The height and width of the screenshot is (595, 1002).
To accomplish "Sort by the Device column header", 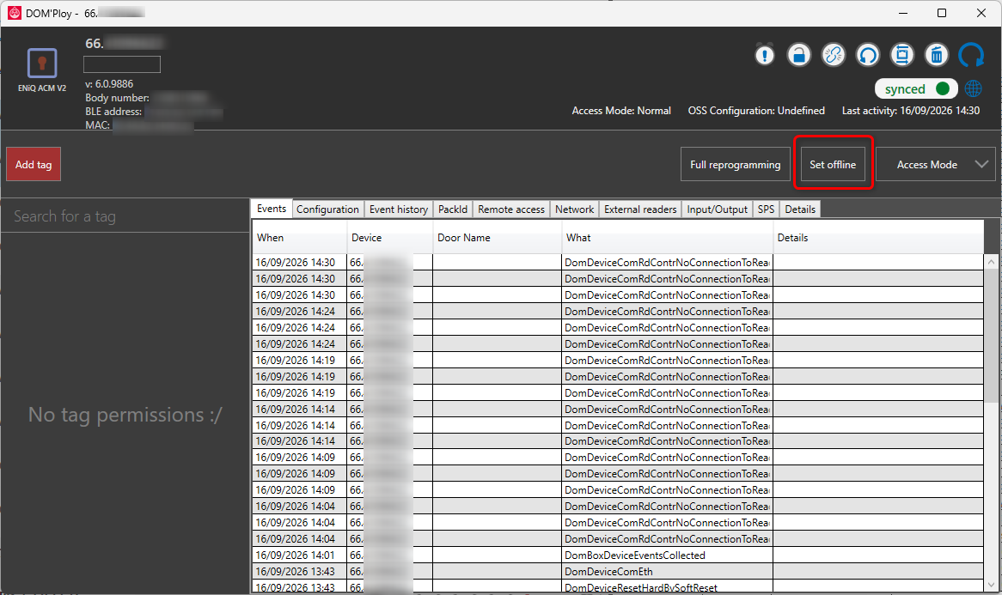I will point(390,238).
